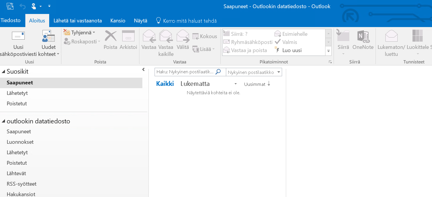Switch to the Näytä tab
Image resolution: width=432 pixels, height=197 pixels.
pyautogui.click(x=141, y=21)
